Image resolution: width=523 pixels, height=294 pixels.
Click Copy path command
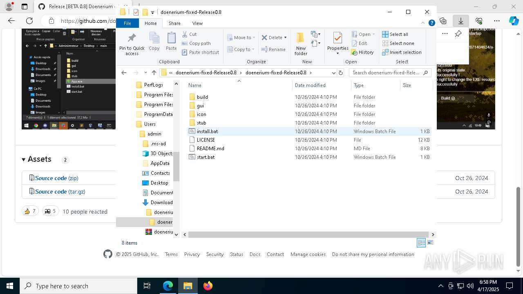[x=196, y=43]
